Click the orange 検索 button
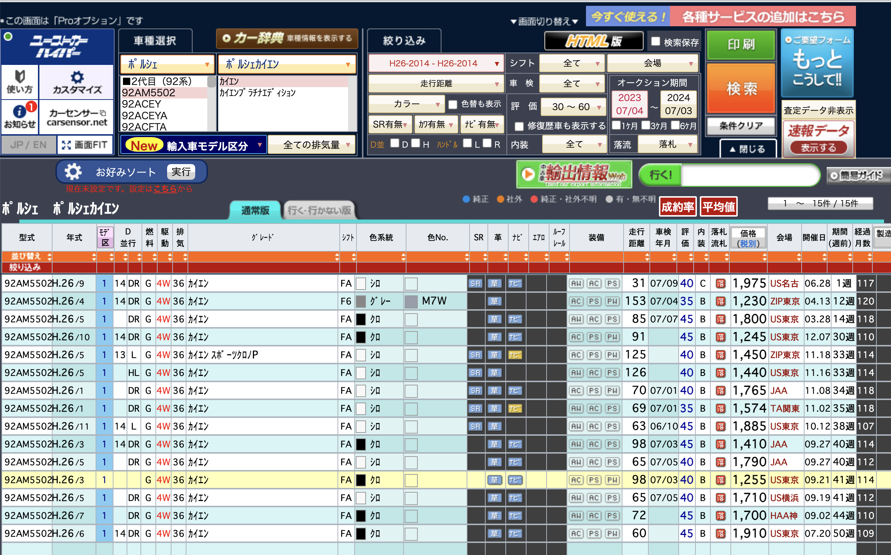Image resolution: width=891 pixels, height=555 pixels. tap(741, 88)
